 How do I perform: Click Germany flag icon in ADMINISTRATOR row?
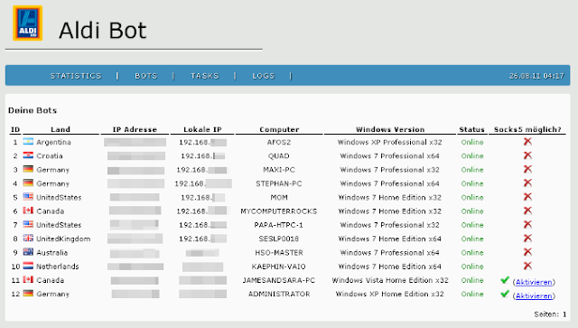(x=28, y=293)
